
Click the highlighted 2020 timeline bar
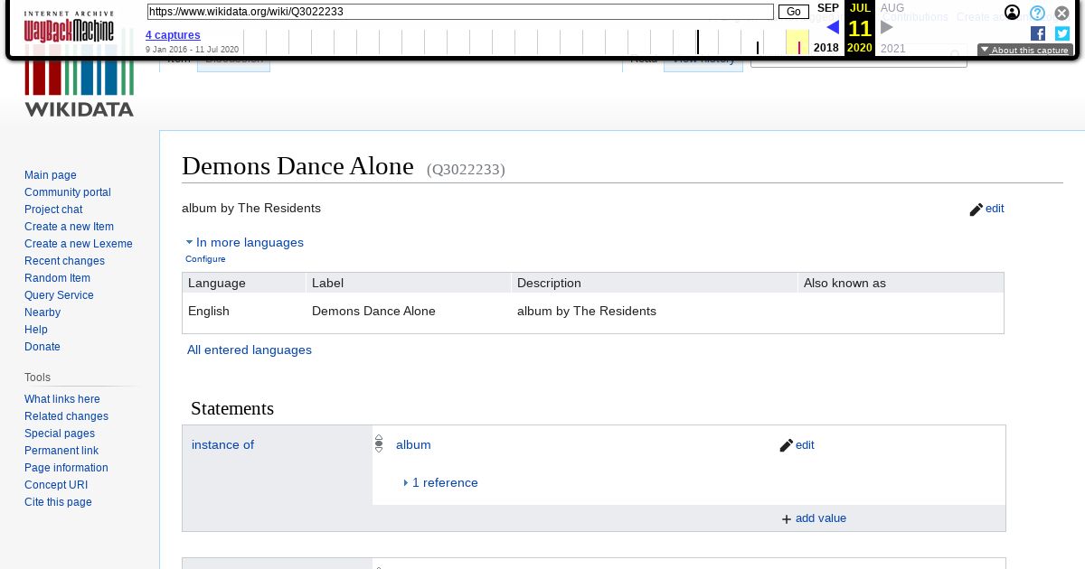(x=797, y=42)
